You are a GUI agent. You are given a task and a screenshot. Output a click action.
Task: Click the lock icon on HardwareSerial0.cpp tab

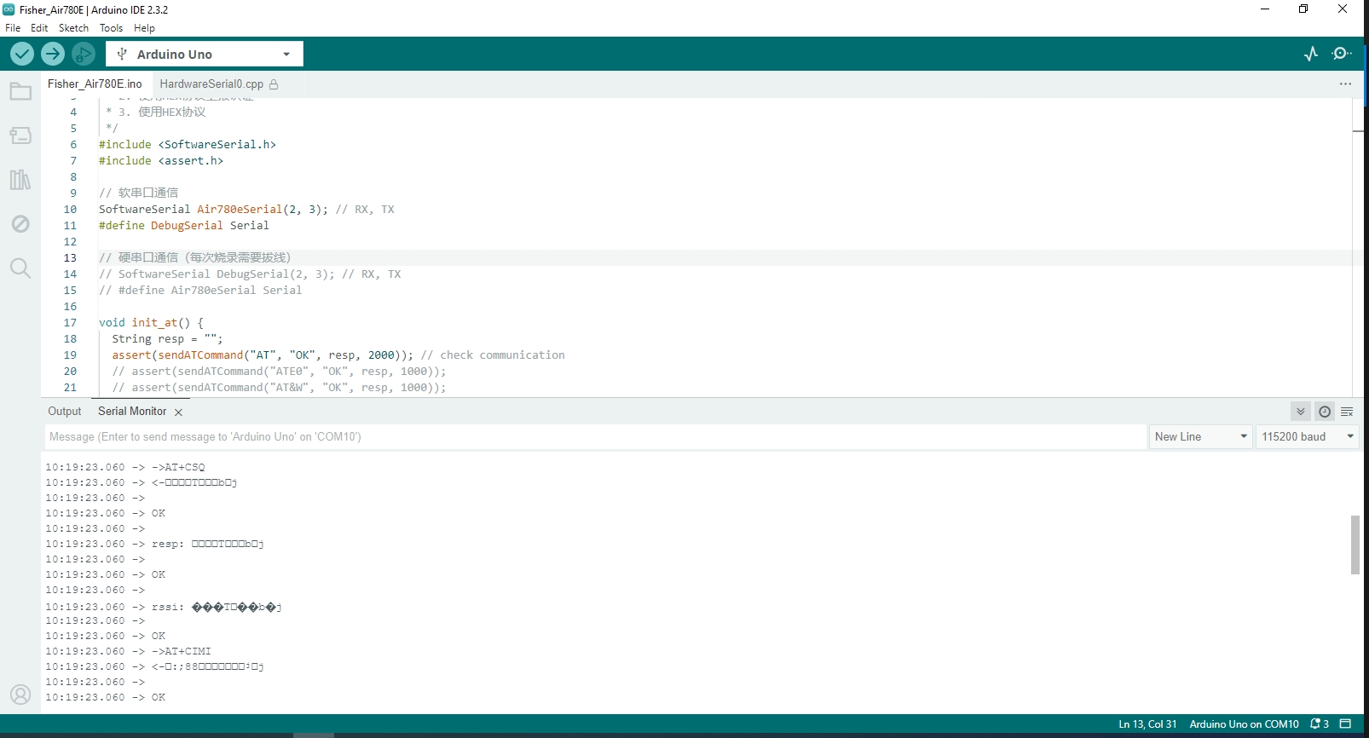point(274,84)
